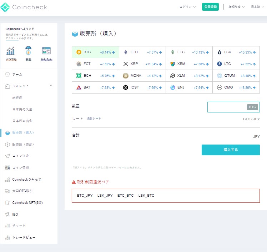267x252 pixels.
Task: Click the 会員登録 button
Action: tap(210, 7)
